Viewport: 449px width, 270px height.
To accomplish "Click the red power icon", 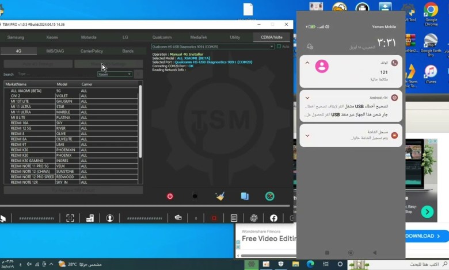I will click(x=170, y=196).
